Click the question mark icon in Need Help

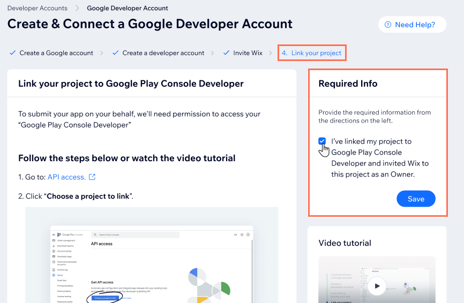388,25
